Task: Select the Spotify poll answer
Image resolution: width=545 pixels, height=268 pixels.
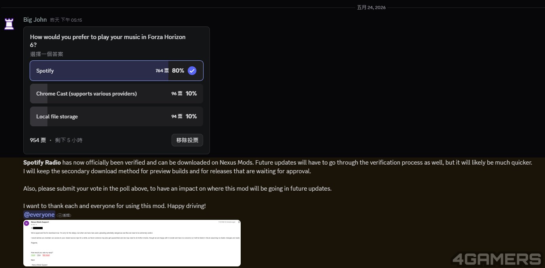Action: (117, 71)
